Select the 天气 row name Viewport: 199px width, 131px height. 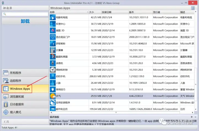click(x=58, y=96)
